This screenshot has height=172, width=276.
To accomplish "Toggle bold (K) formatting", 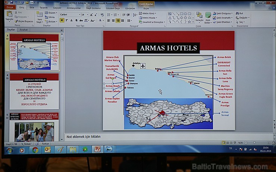I will pyautogui.click(x=62, y=21).
